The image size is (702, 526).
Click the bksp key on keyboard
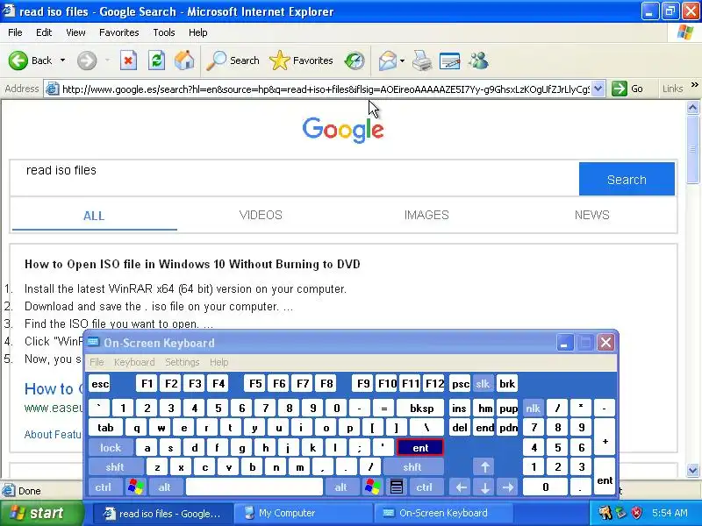(x=421, y=409)
